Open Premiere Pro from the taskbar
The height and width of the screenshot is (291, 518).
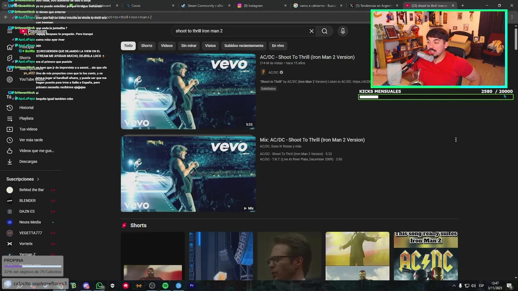pyautogui.click(x=192, y=286)
